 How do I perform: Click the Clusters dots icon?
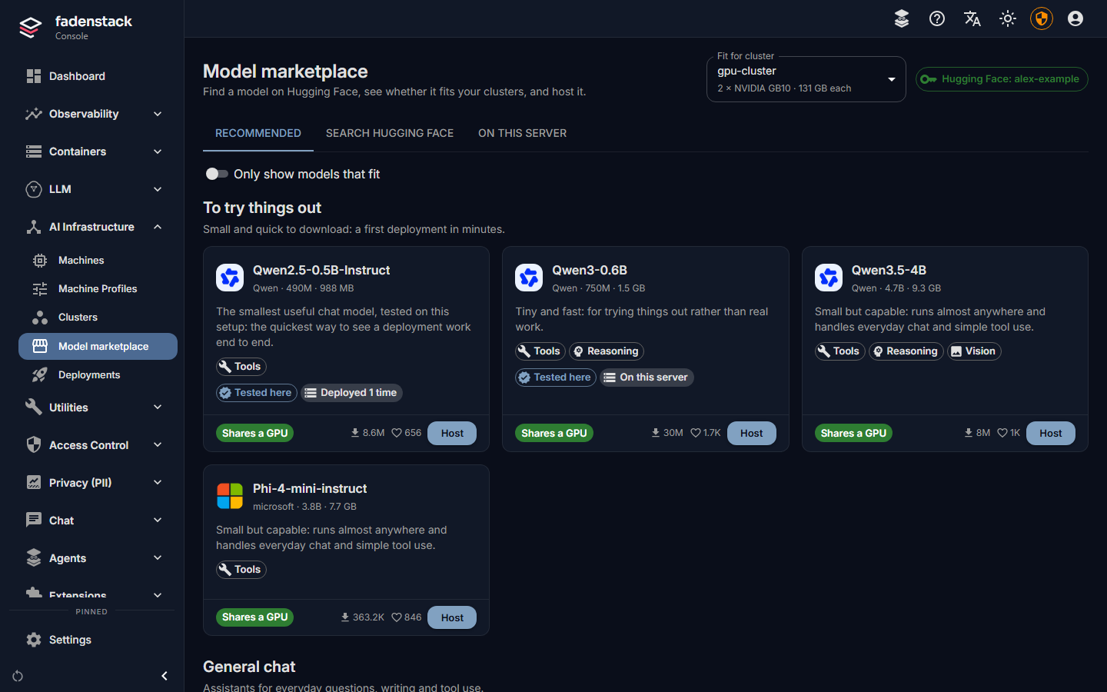40,318
